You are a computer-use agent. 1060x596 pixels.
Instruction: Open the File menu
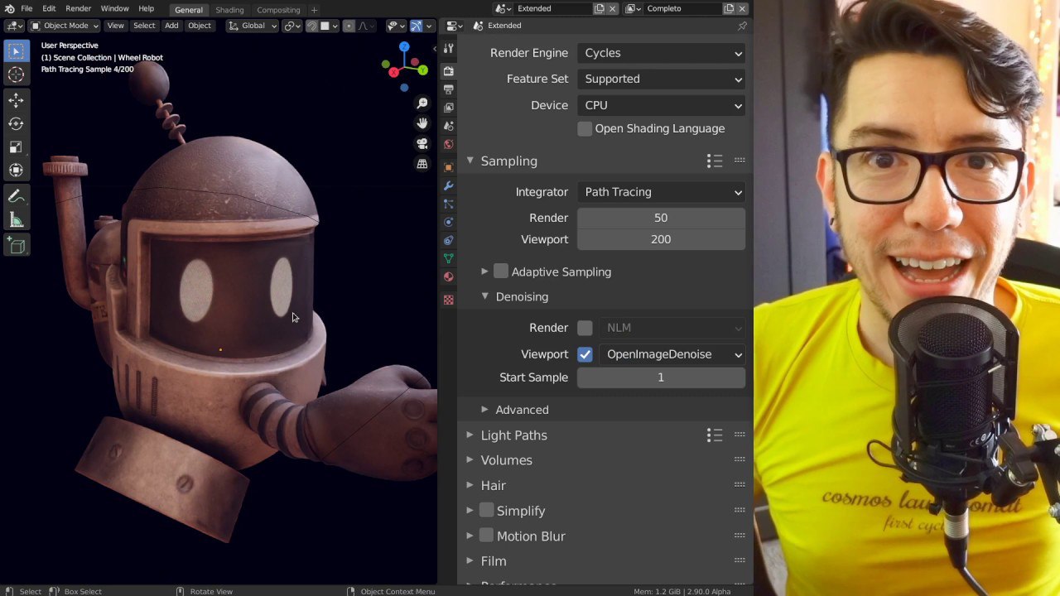[x=26, y=8]
